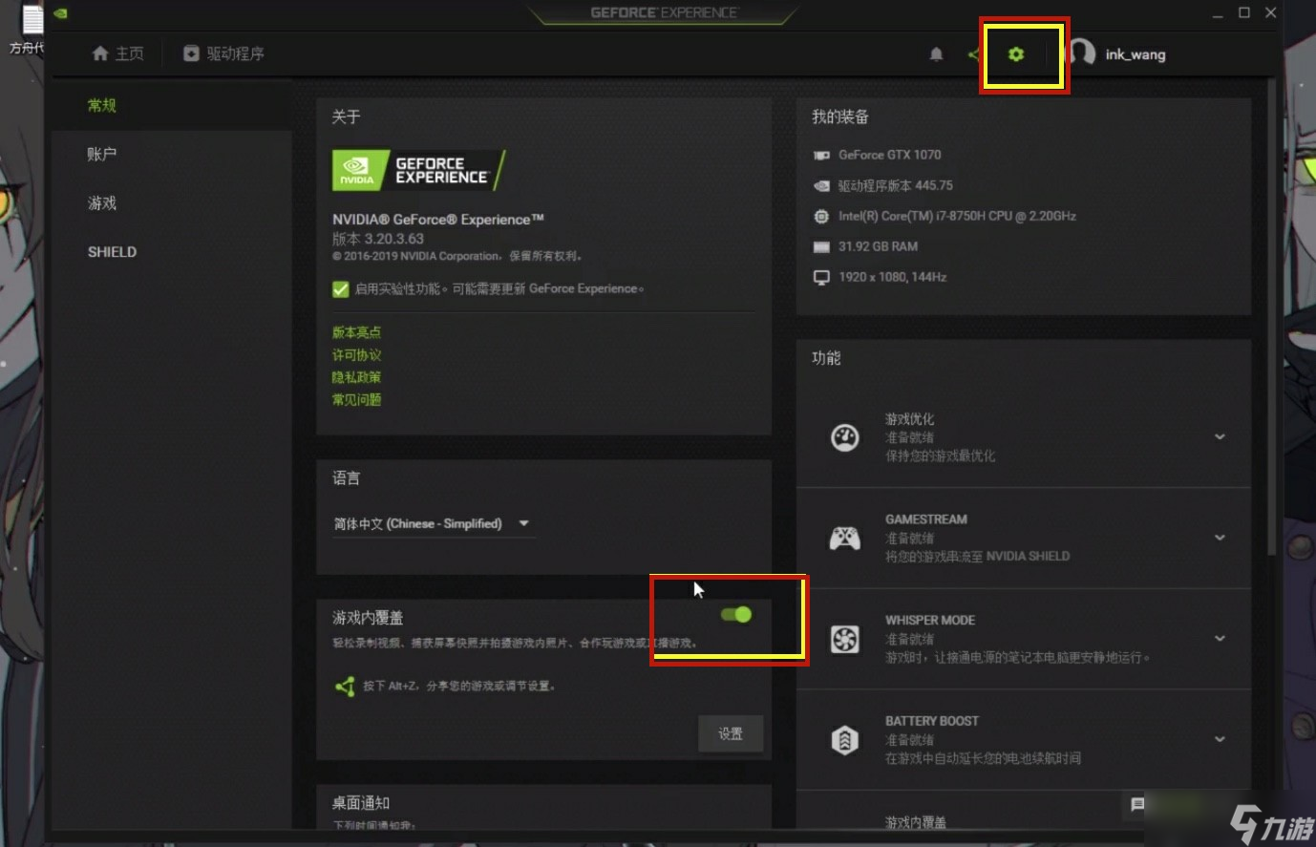The image size is (1316, 847).
Task: Click the monitor display resolution icon
Action: pyautogui.click(x=821, y=277)
